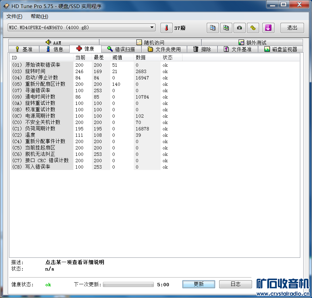Open the WDC WD40PURX drive selection dropdown
The width and height of the screenshot is (312, 298).
tap(81, 27)
